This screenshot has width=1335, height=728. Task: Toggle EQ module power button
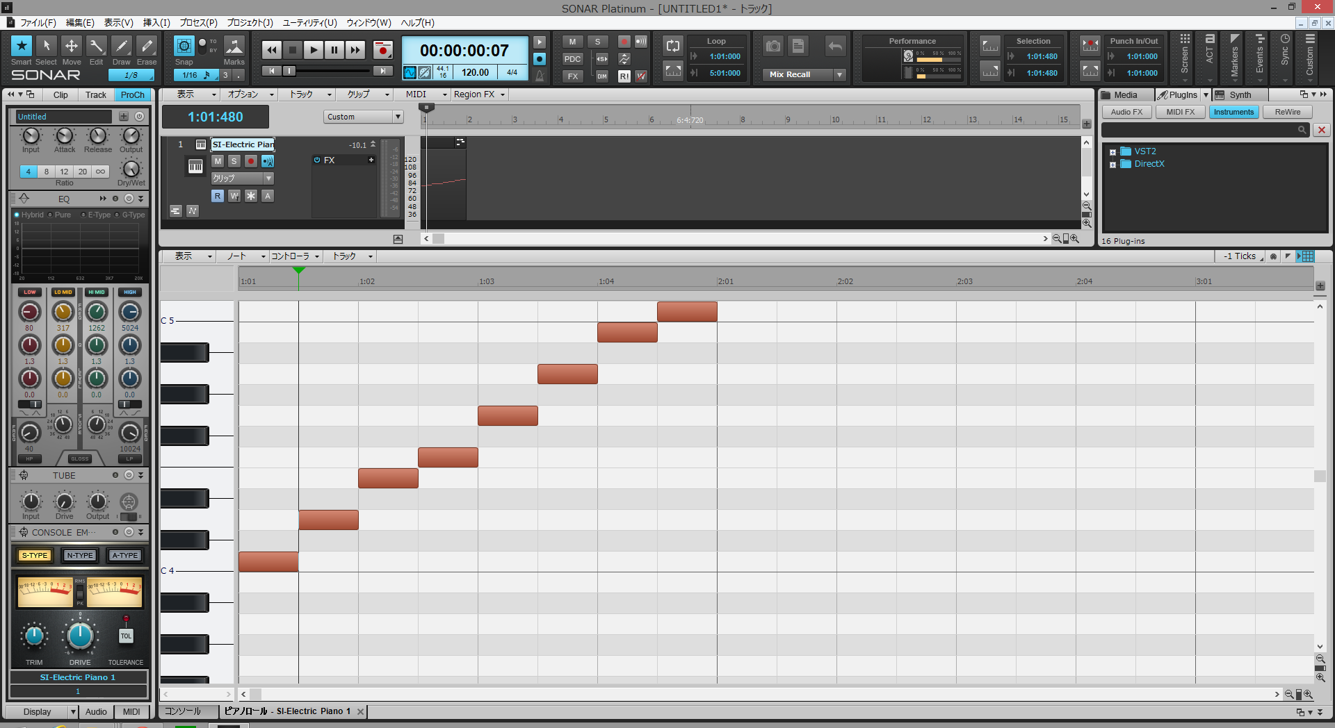(129, 199)
